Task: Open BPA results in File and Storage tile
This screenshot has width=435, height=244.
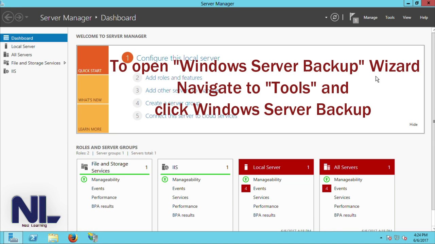Action: (x=102, y=206)
